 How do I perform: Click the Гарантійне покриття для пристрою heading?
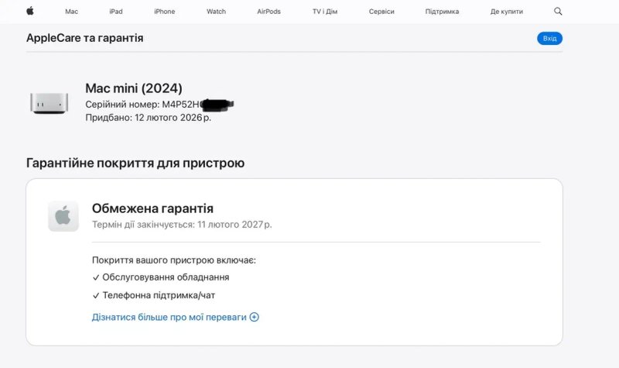(x=135, y=163)
